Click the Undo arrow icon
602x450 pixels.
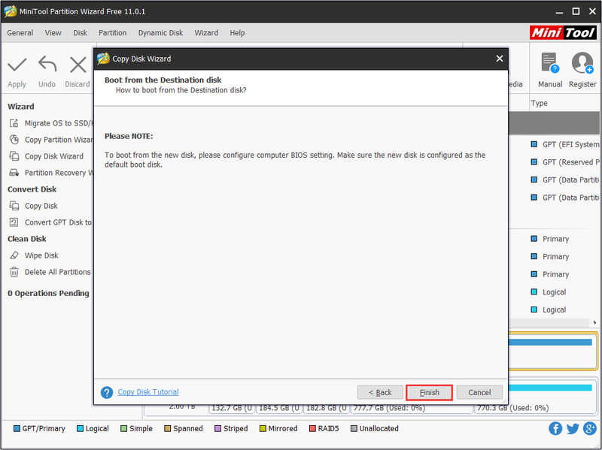[47, 64]
